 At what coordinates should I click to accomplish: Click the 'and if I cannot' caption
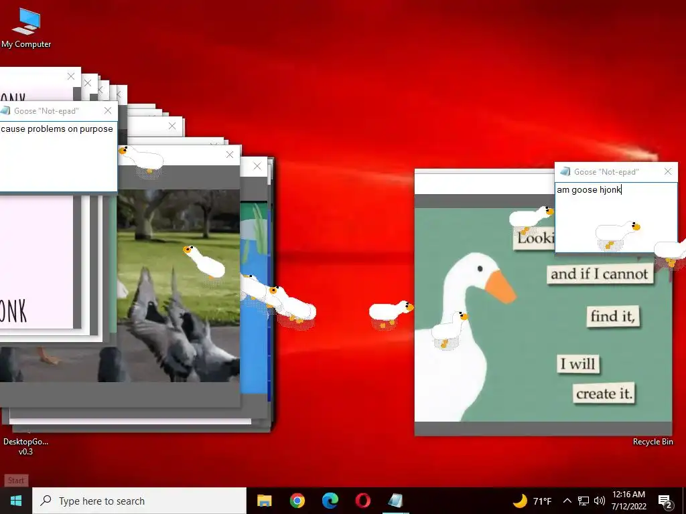coord(600,274)
